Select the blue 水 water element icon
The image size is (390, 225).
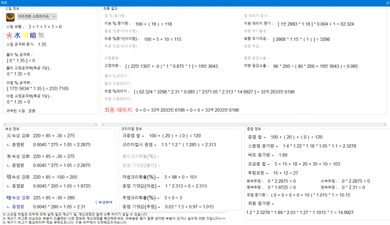click(x=17, y=35)
